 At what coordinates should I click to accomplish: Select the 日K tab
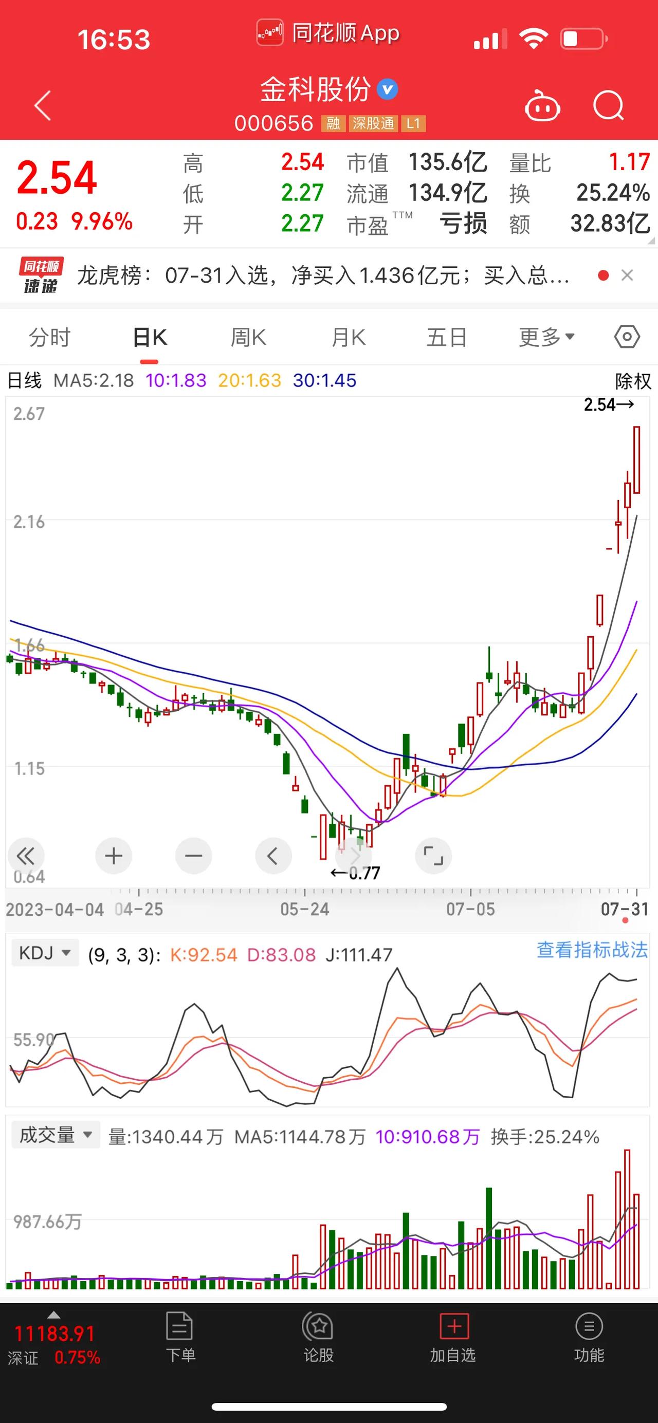pos(150,337)
